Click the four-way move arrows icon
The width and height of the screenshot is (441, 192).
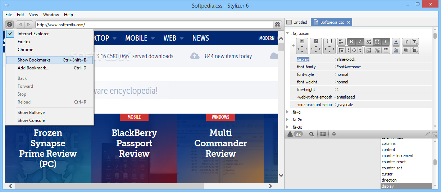click(354, 50)
